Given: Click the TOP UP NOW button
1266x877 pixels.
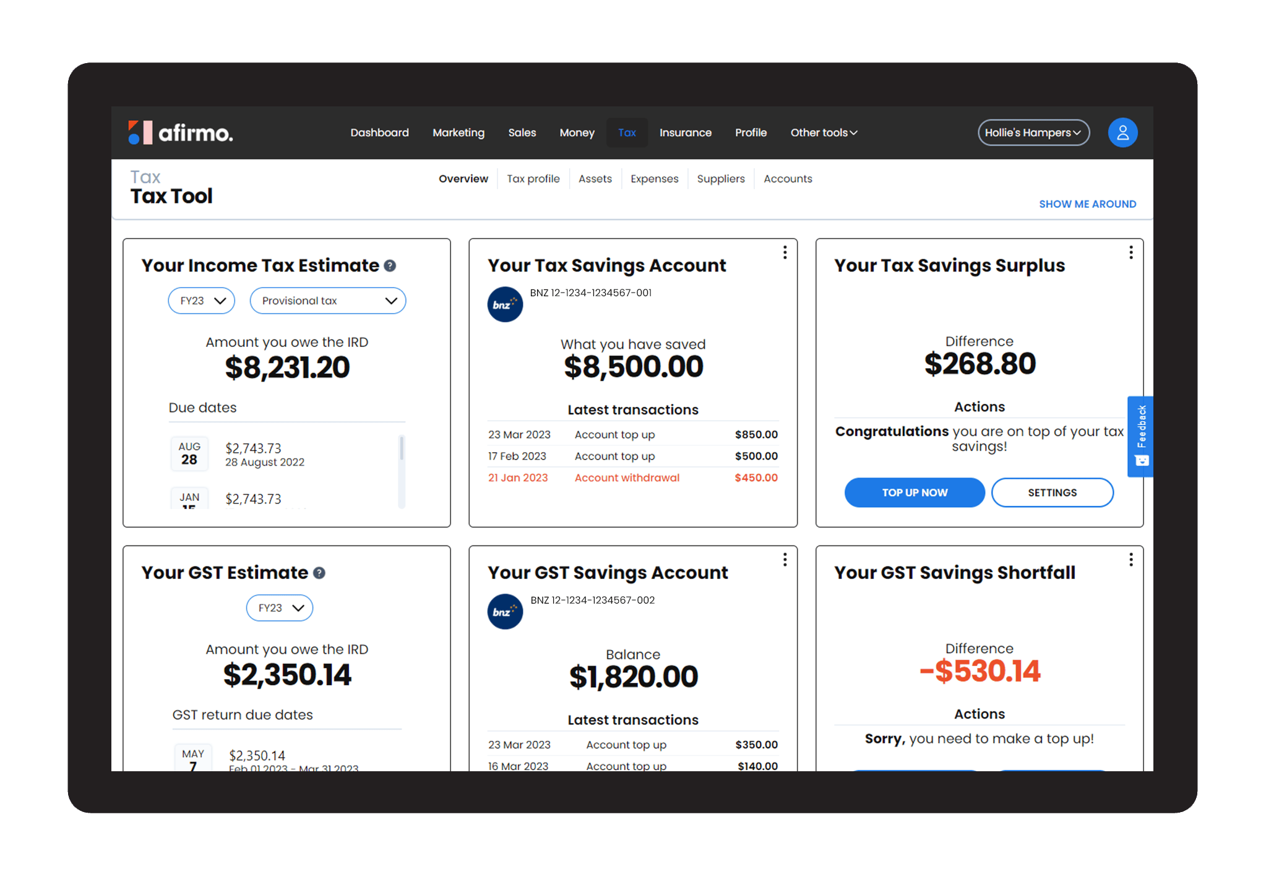Looking at the screenshot, I should coord(914,492).
